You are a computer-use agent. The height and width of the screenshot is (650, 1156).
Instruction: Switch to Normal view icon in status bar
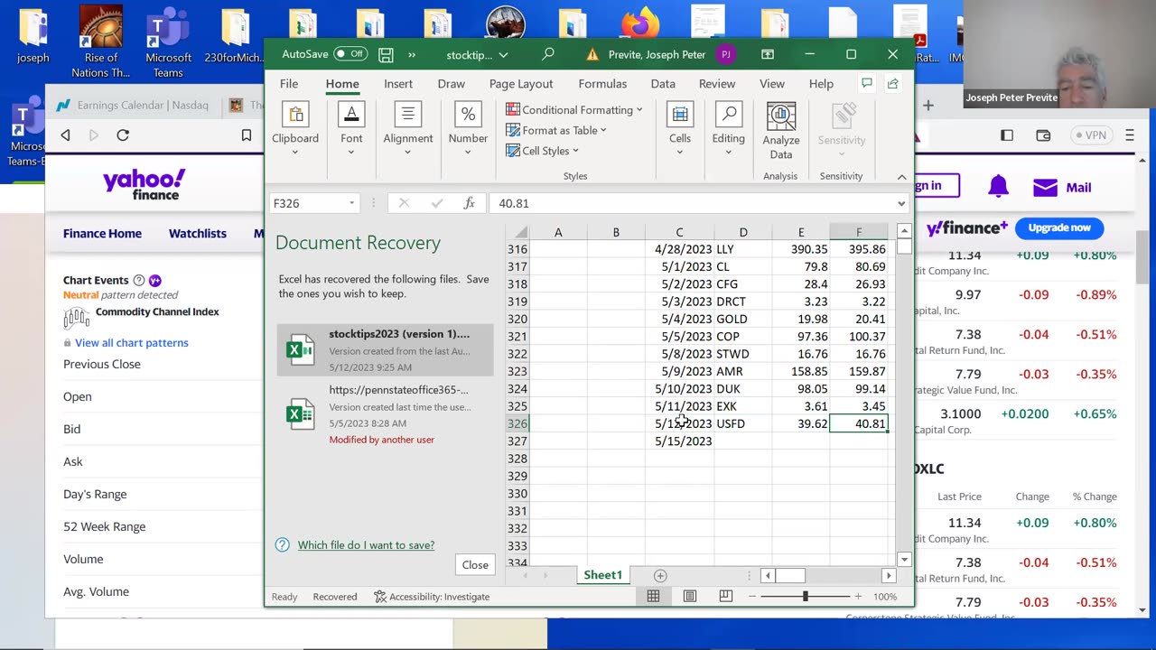tap(653, 596)
